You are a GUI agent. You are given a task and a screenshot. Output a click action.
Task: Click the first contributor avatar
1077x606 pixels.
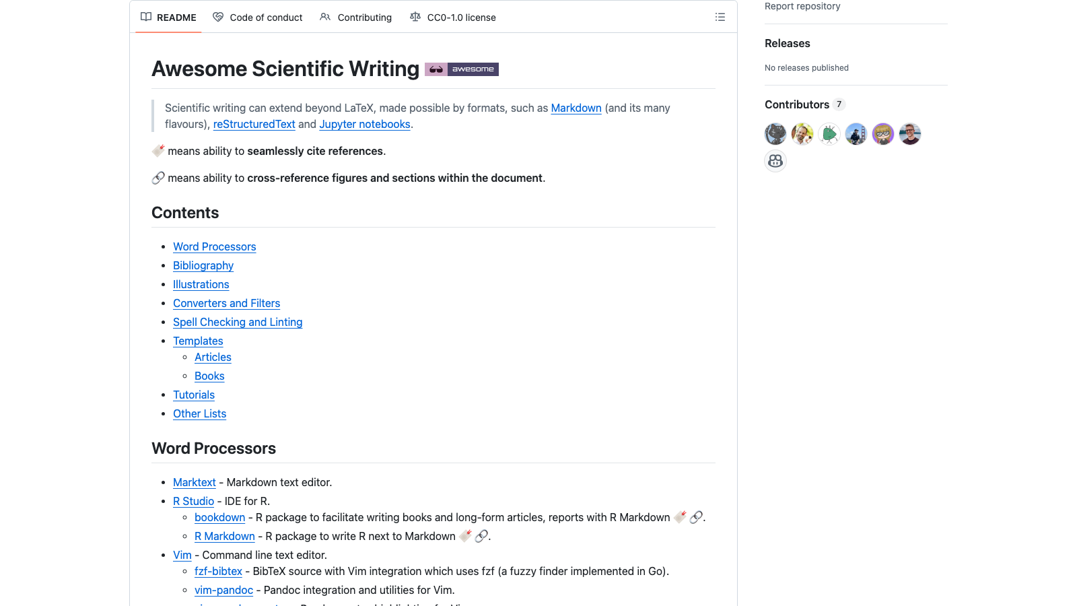click(775, 133)
